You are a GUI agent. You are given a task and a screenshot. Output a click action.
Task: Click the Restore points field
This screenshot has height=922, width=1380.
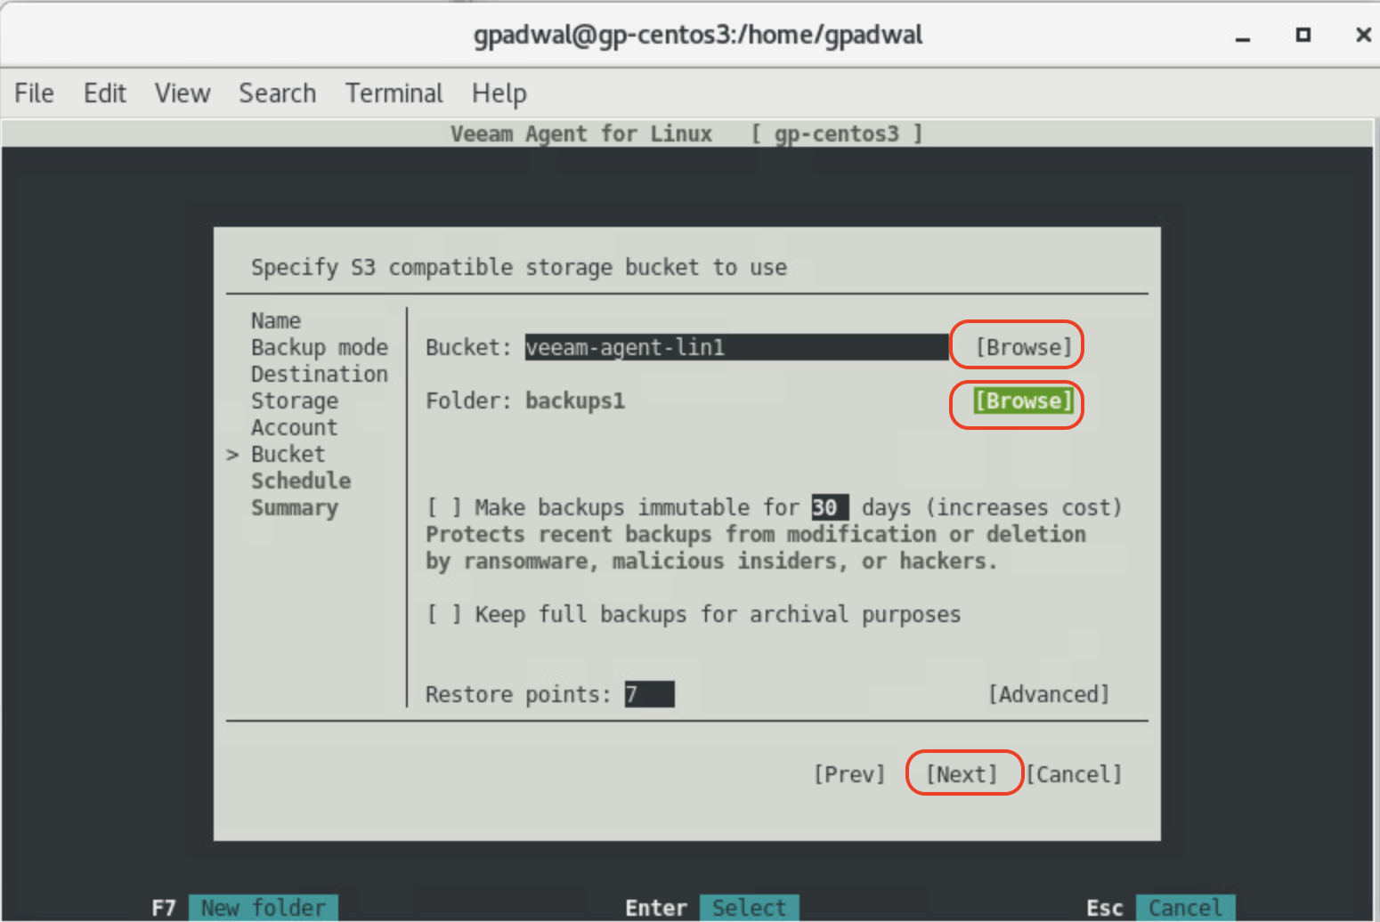[649, 694]
